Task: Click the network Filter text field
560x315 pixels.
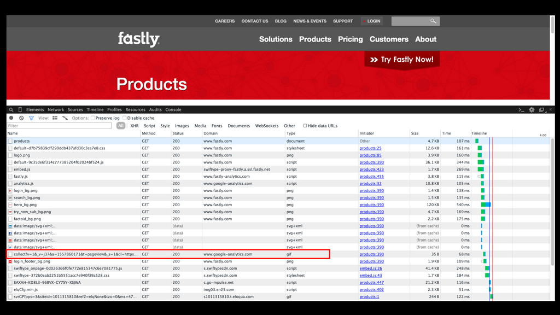Action: click(x=59, y=126)
